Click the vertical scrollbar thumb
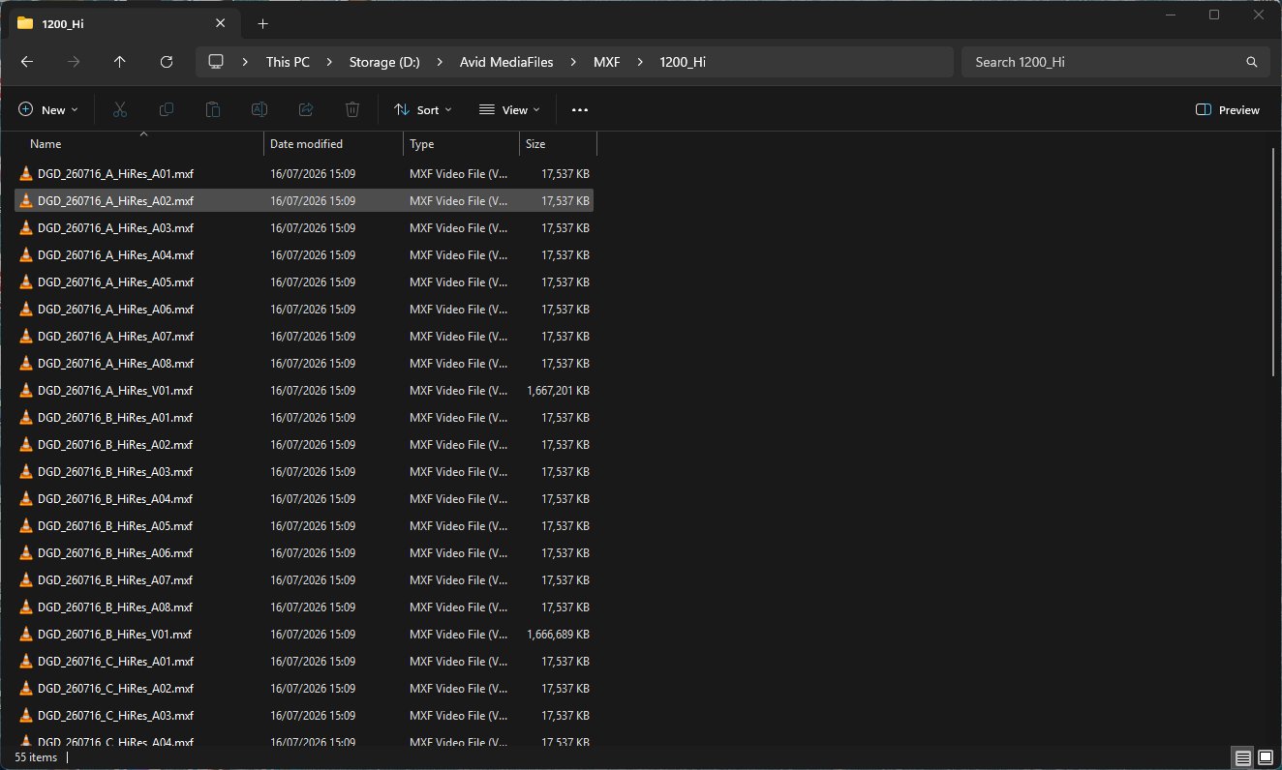1282x770 pixels. (x=1274, y=261)
